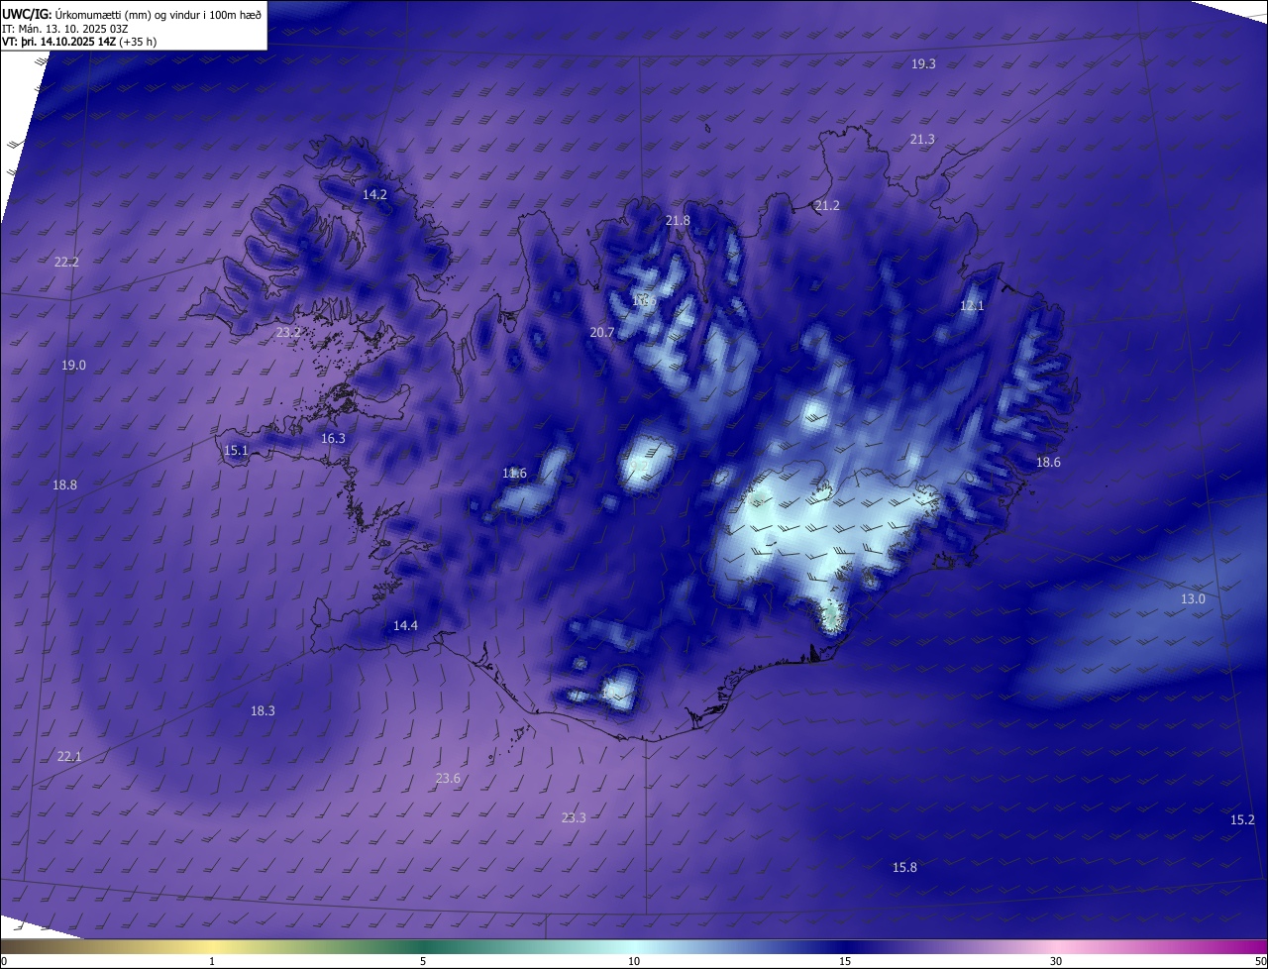The height and width of the screenshot is (969, 1268).
Task: Click the 14.2 value over the Westfjords
Action: tap(374, 195)
